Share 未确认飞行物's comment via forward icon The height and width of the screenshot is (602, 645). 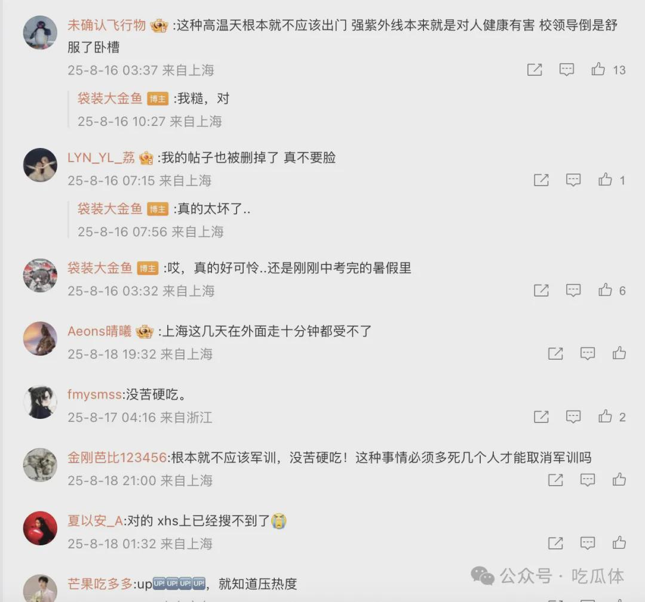(x=535, y=69)
